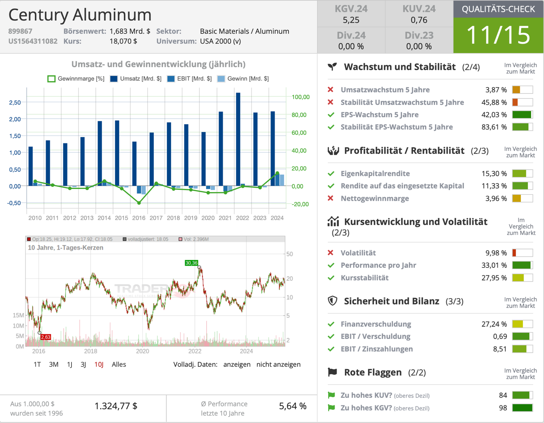Click the red X next to Umsatzwachstum 5 Jahre
Image resolution: width=544 pixels, height=423 pixels.
pos(330,90)
